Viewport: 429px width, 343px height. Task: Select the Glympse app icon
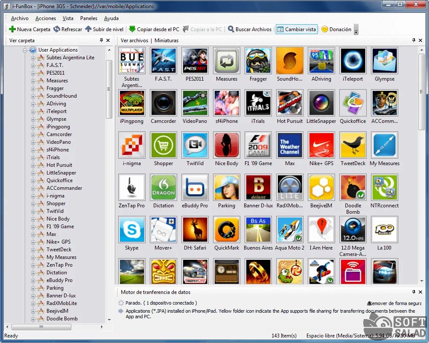(x=385, y=61)
